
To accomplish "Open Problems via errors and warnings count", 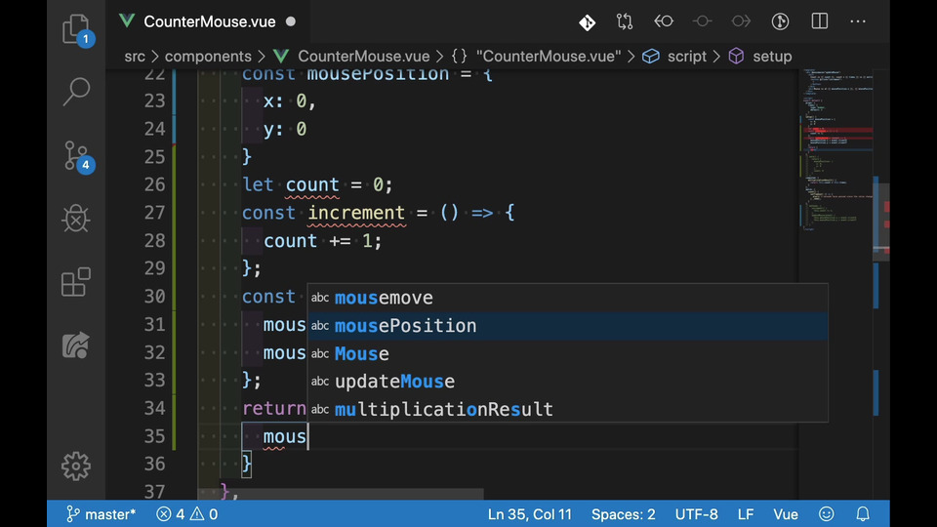I will pyautogui.click(x=187, y=514).
